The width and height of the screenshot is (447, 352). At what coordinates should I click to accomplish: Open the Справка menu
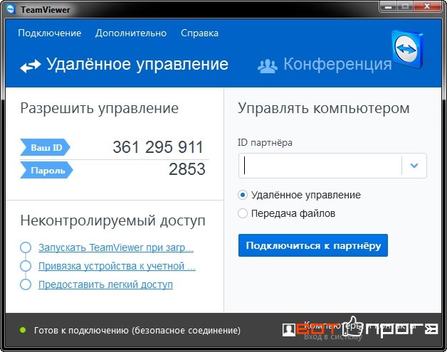pyautogui.click(x=199, y=33)
